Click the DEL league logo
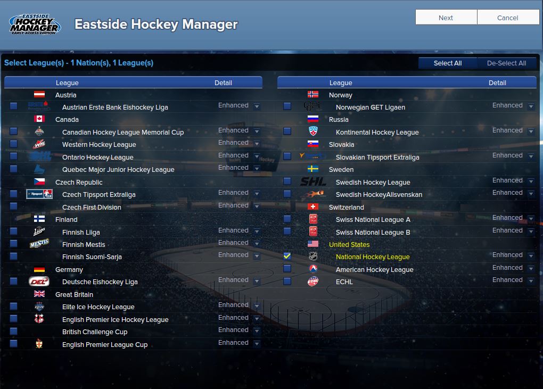Viewport: 543px width, 389px height. point(39,282)
